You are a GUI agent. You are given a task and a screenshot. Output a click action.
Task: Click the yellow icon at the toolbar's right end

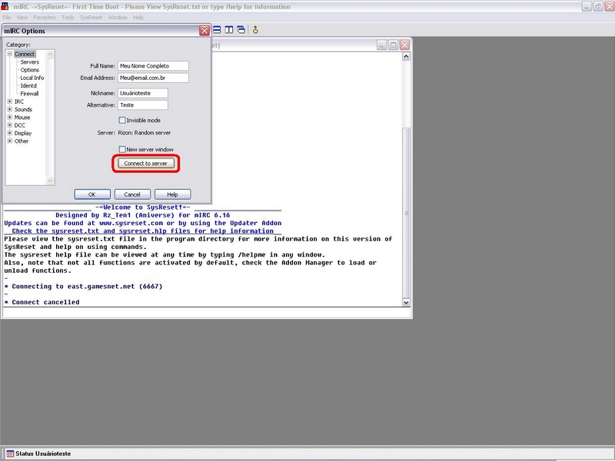[x=255, y=30]
